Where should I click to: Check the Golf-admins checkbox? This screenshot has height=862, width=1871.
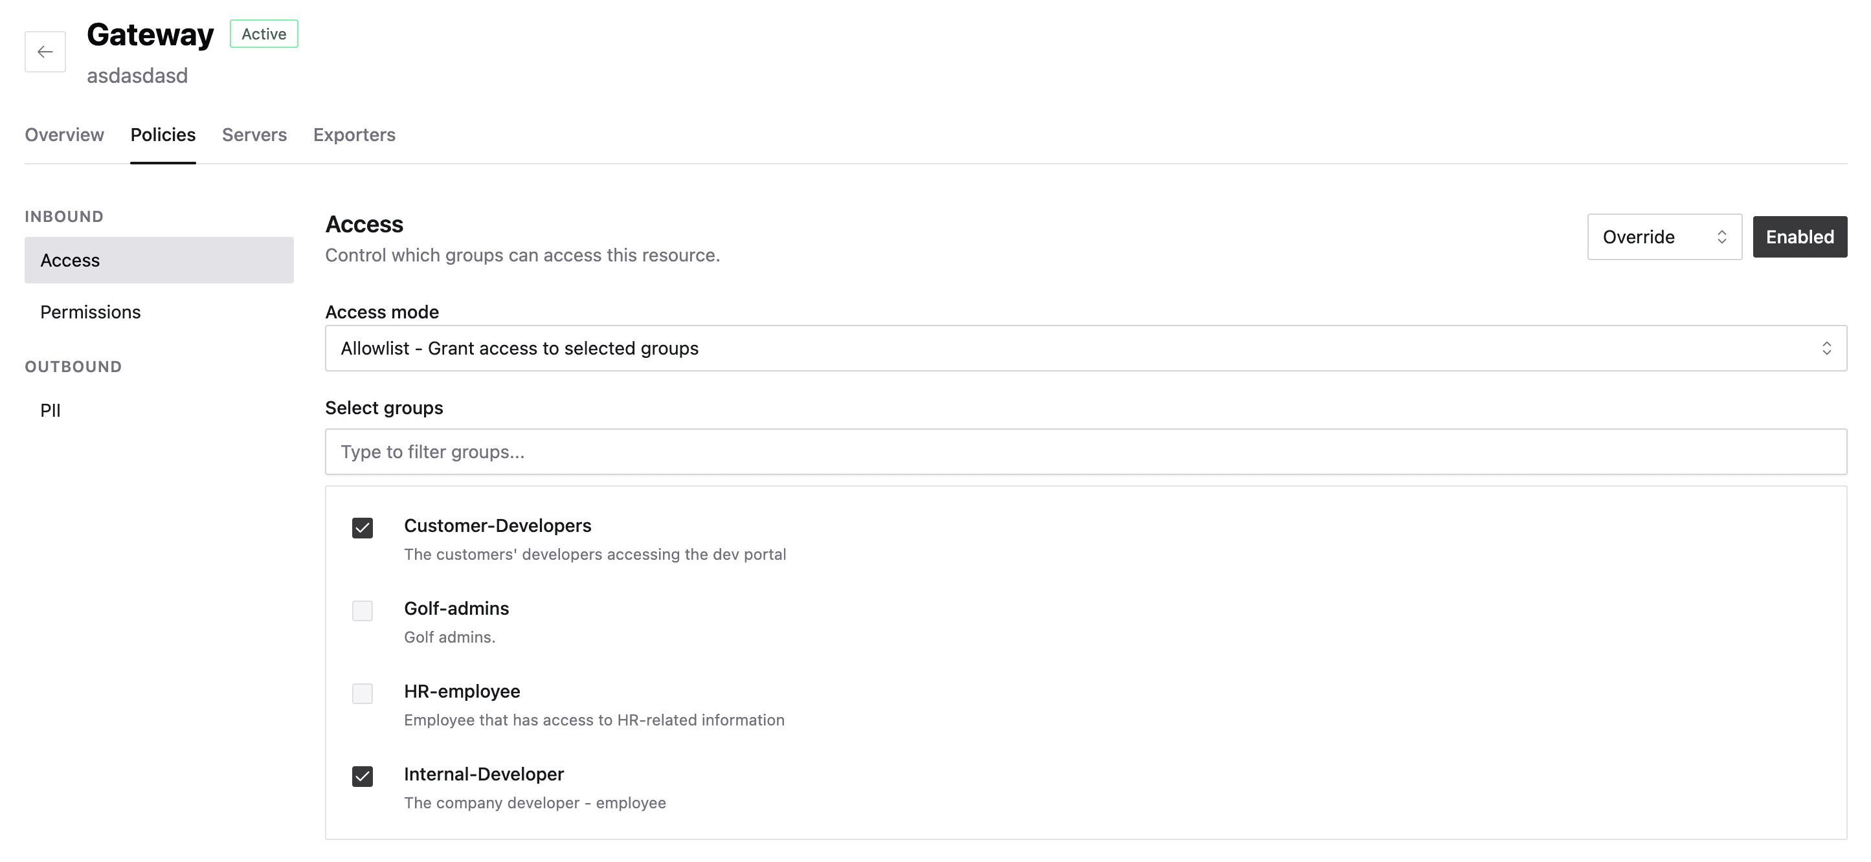click(363, 611)
